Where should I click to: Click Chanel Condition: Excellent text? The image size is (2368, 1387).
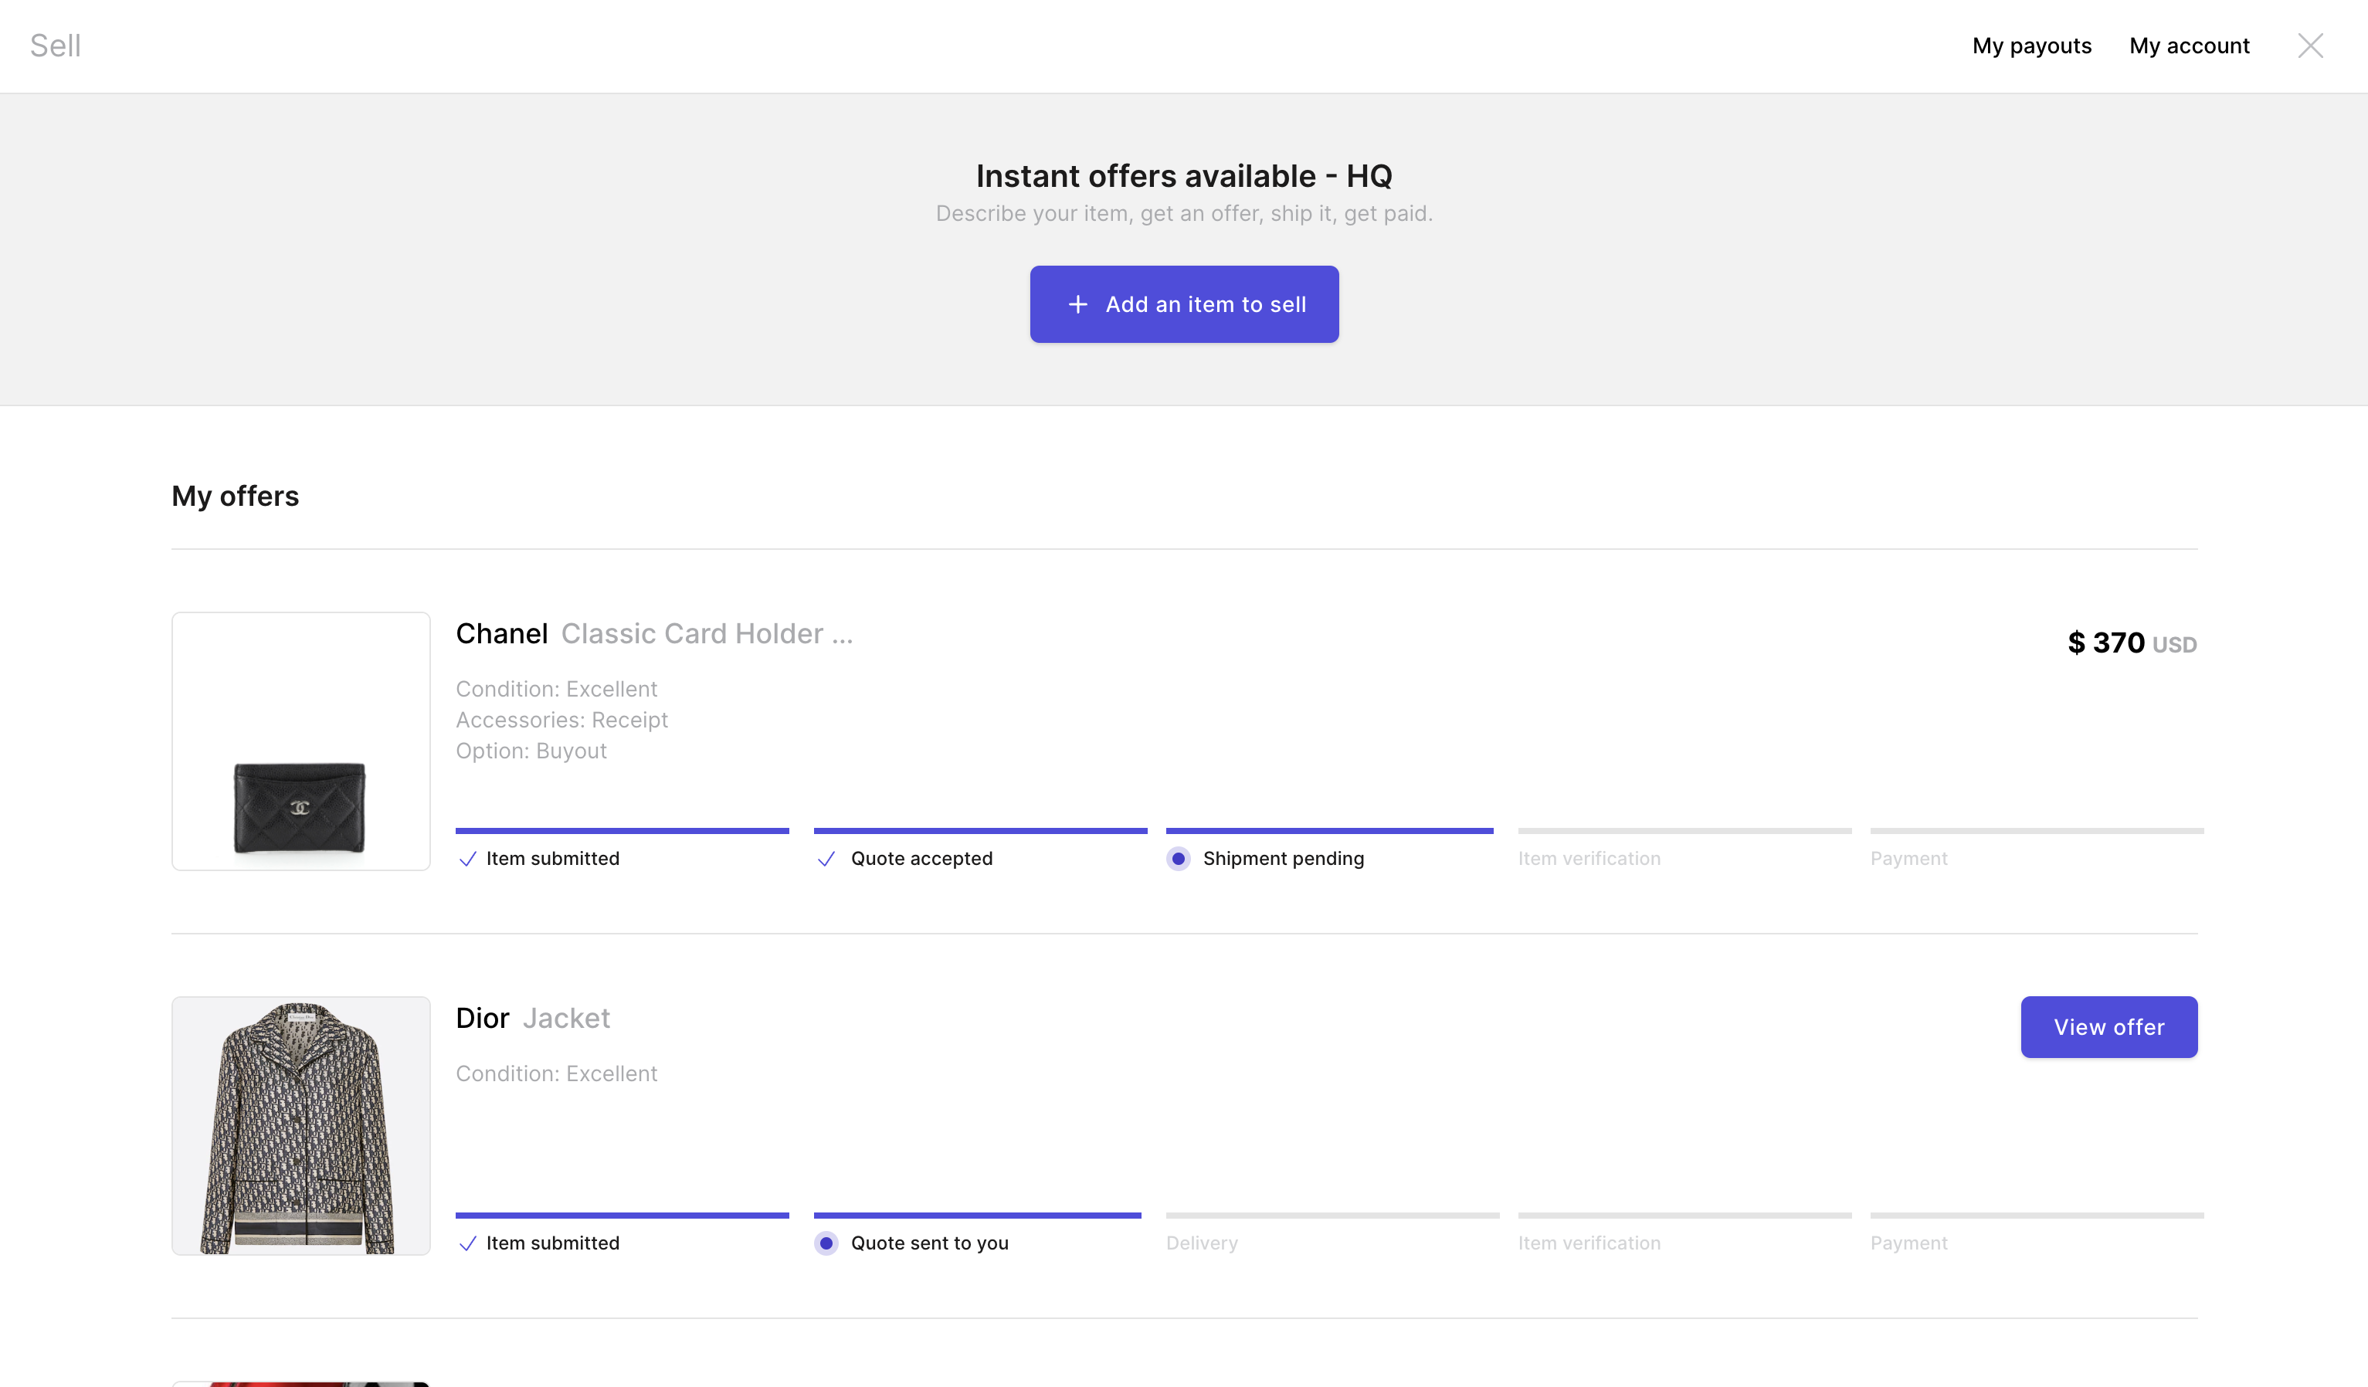click(x=556, y=689)
